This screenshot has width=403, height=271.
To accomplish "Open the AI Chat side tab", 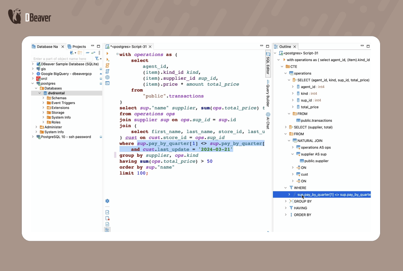I will point(268,121).
